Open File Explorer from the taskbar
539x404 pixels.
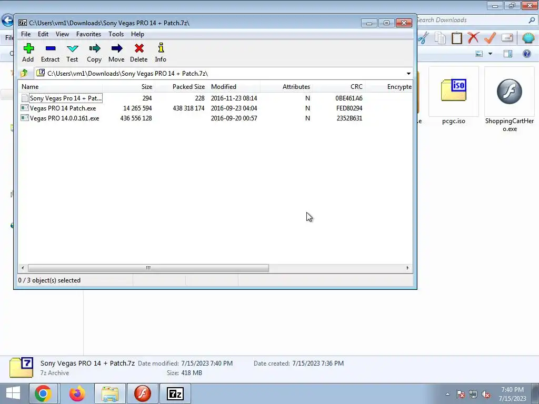point(110,393)
